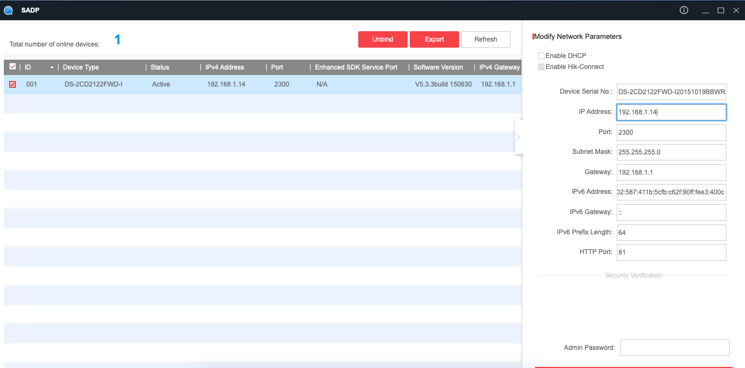Click the Unbind button
The width and height of the screenshot is (745, 368).
pos(382,39)
